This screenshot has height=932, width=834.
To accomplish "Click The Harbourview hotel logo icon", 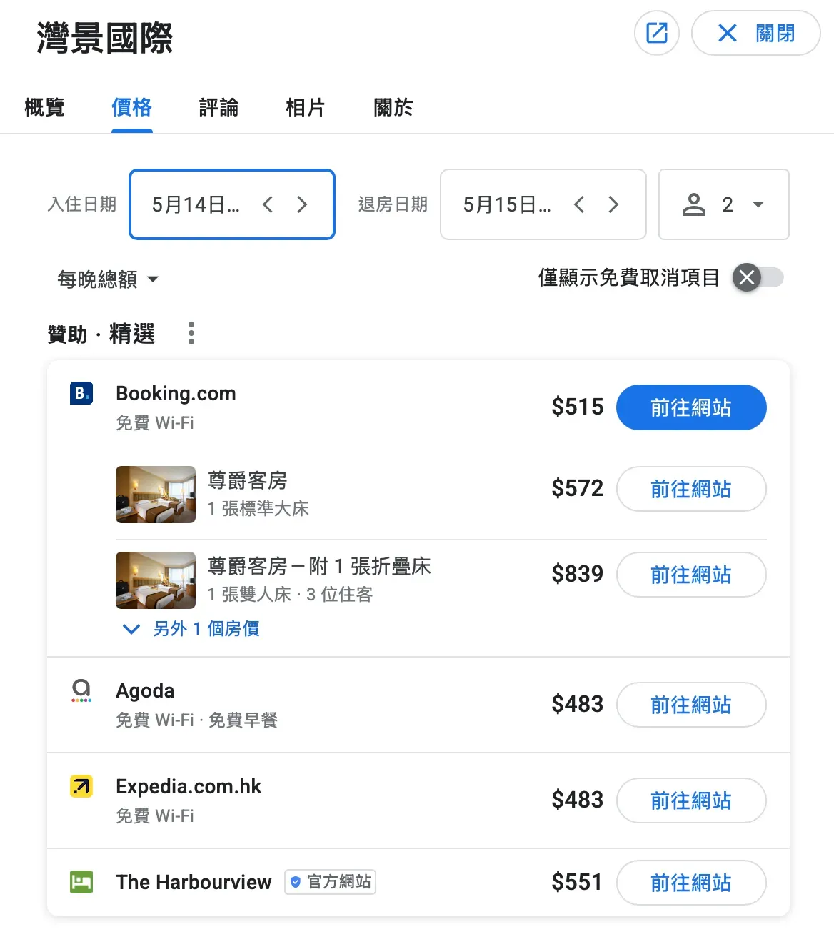I will pos(81,882).
